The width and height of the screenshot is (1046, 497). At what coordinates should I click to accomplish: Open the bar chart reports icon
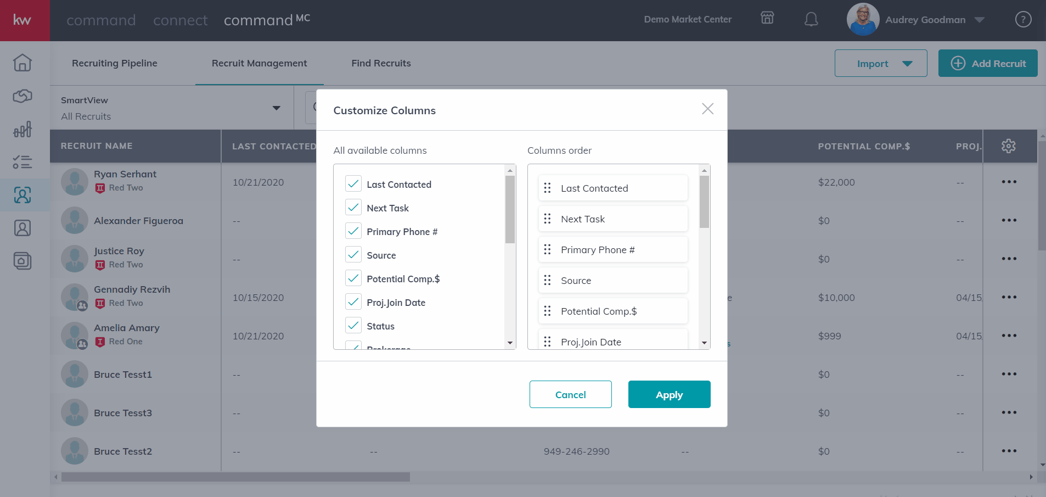pos(23,130)
